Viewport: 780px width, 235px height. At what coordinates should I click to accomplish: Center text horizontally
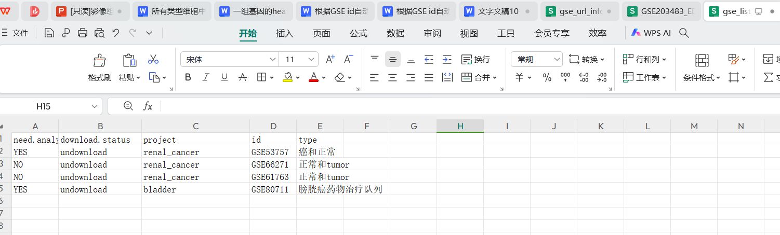coord(393,77)
